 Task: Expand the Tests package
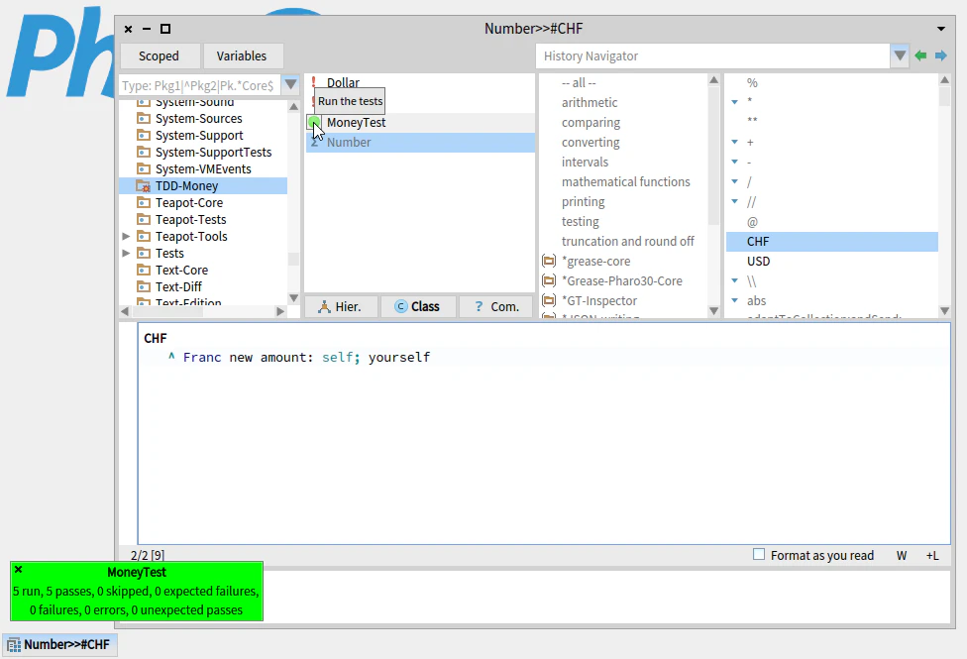click(x=126, y=253)
